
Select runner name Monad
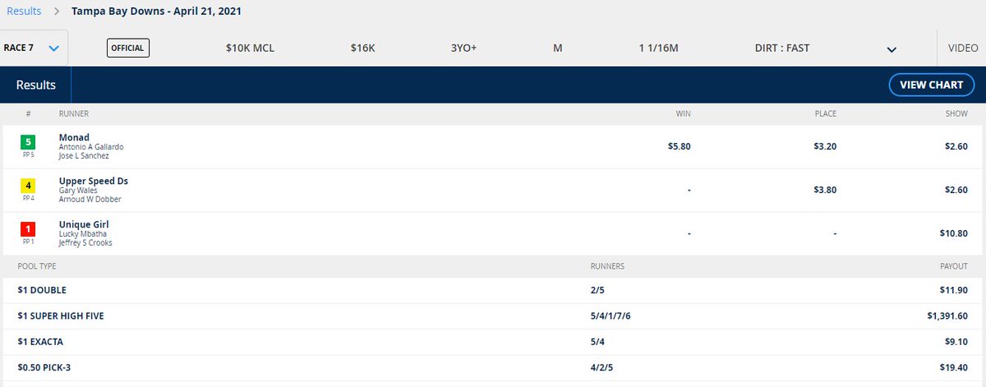pyautogui.click(x=74, y=137)
